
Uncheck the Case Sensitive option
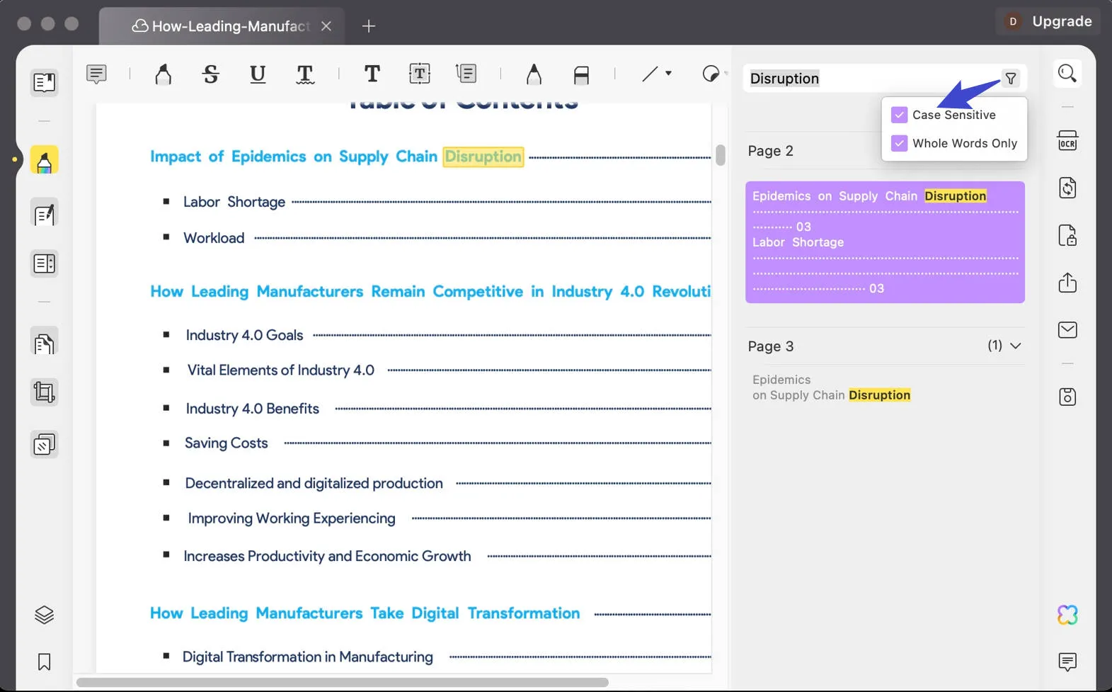coord(899,115)
